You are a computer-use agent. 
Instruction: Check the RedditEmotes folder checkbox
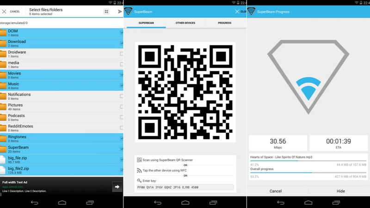tap(122, 128)
